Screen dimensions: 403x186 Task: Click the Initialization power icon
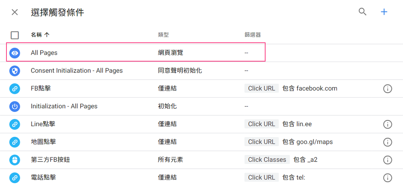[x=15, y=106]
